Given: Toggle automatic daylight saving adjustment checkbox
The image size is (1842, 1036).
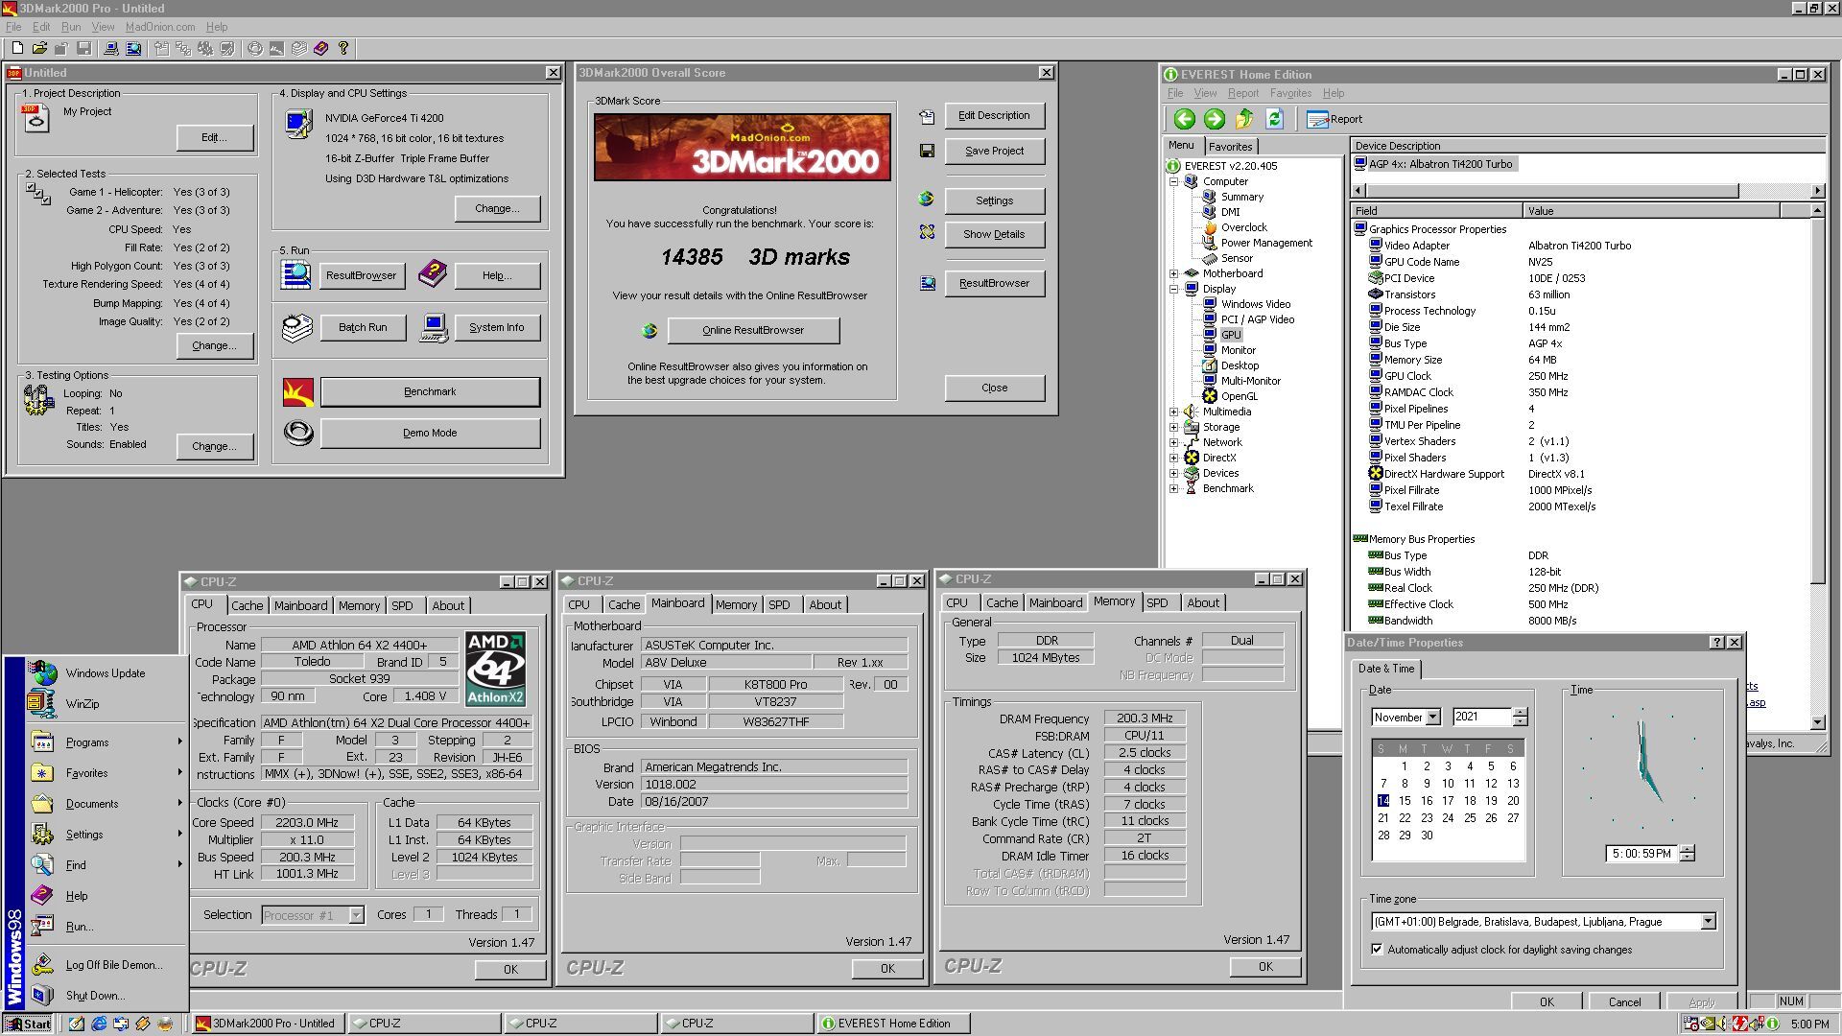Looking at the screenshot, I should pos(1378,950).
